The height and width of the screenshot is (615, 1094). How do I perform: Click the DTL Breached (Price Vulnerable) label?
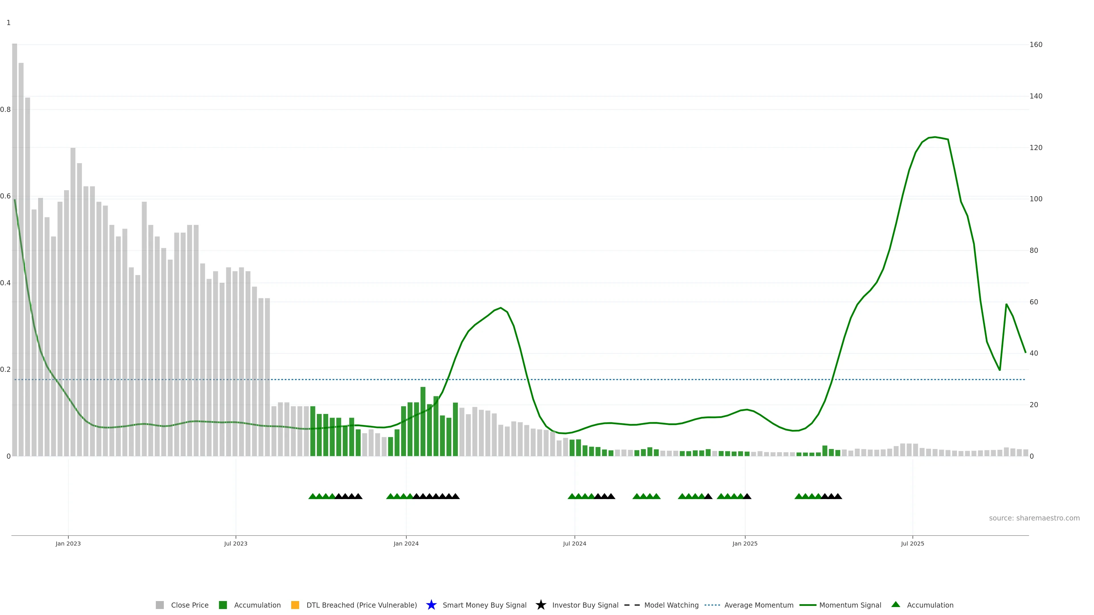click(362, 605)
